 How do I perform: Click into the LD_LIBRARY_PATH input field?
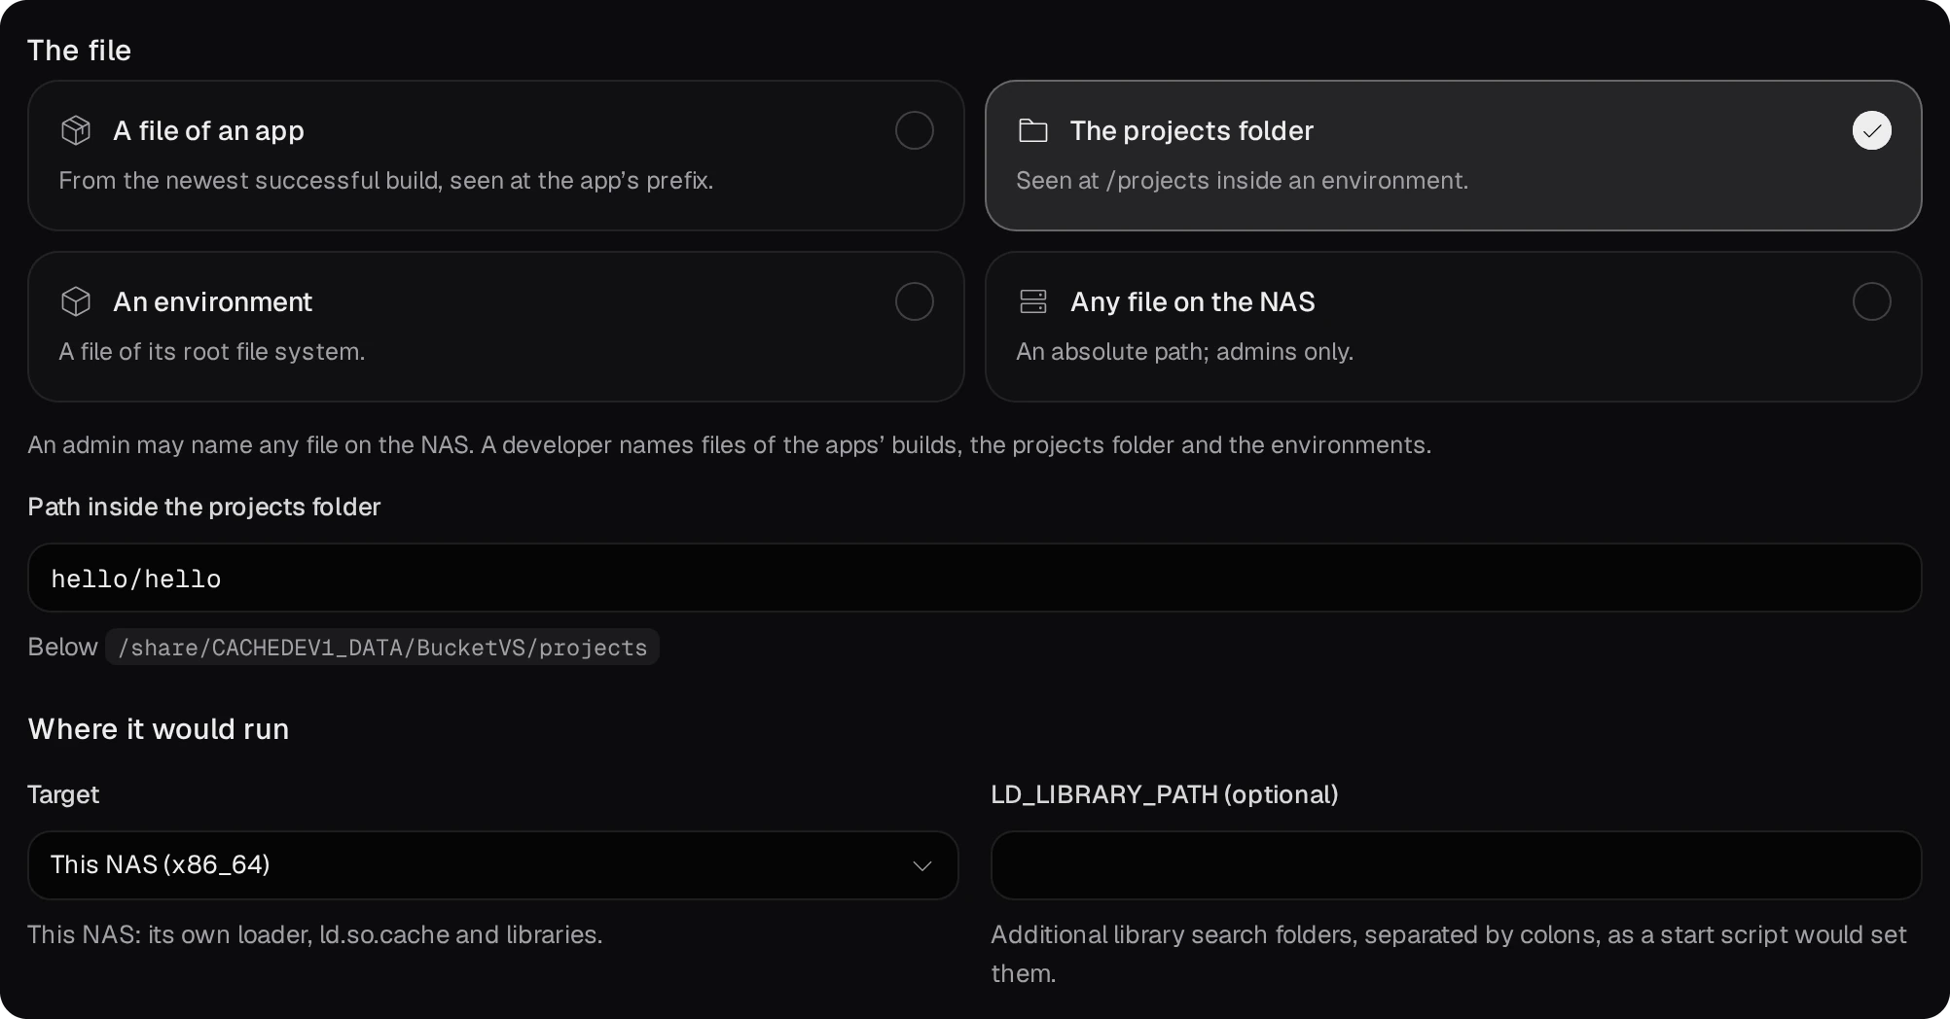1456,865
